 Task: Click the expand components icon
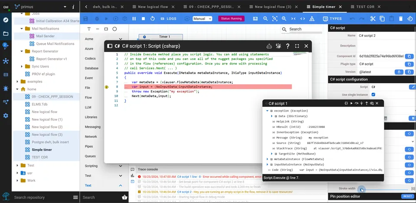tap(302, 19)
